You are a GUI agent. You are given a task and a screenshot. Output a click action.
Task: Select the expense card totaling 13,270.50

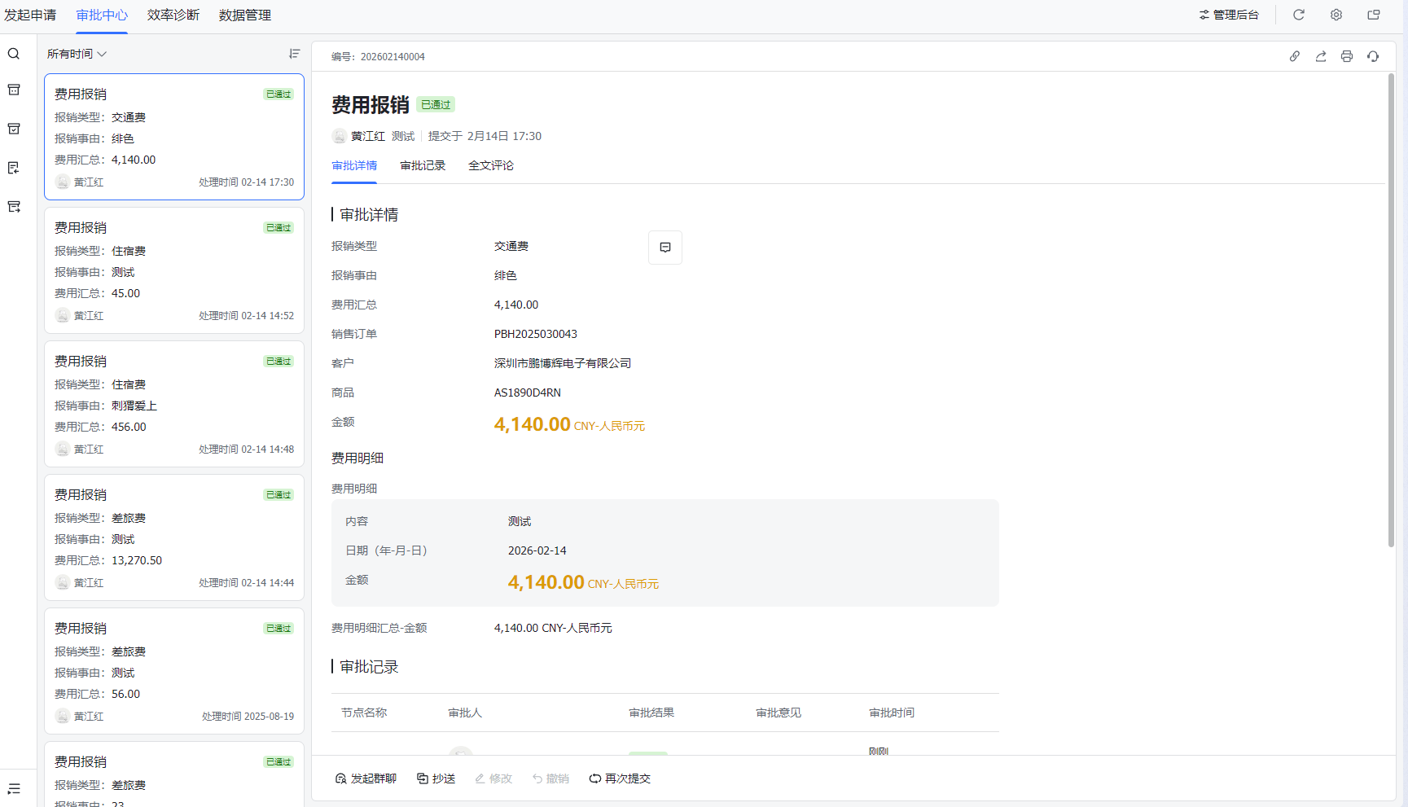174,537
